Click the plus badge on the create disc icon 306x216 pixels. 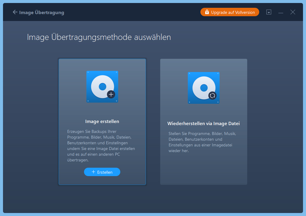click(111, 94)
